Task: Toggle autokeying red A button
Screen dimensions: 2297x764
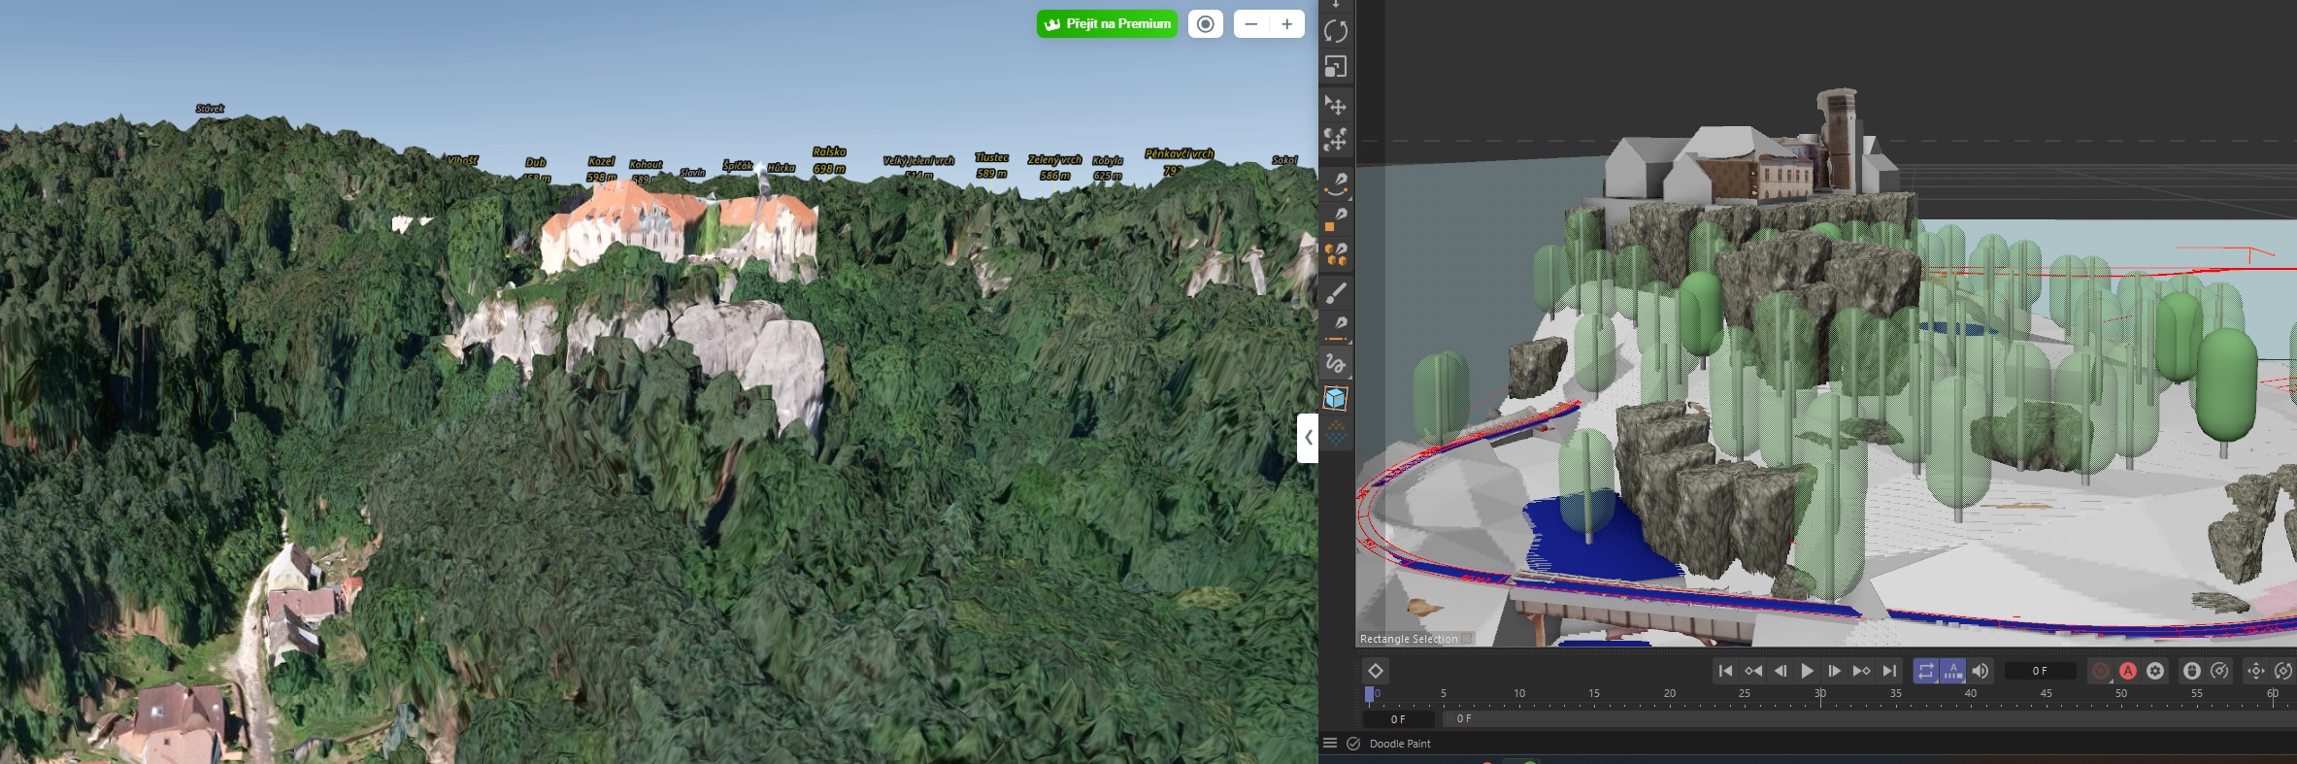Action: [2128, 671]
